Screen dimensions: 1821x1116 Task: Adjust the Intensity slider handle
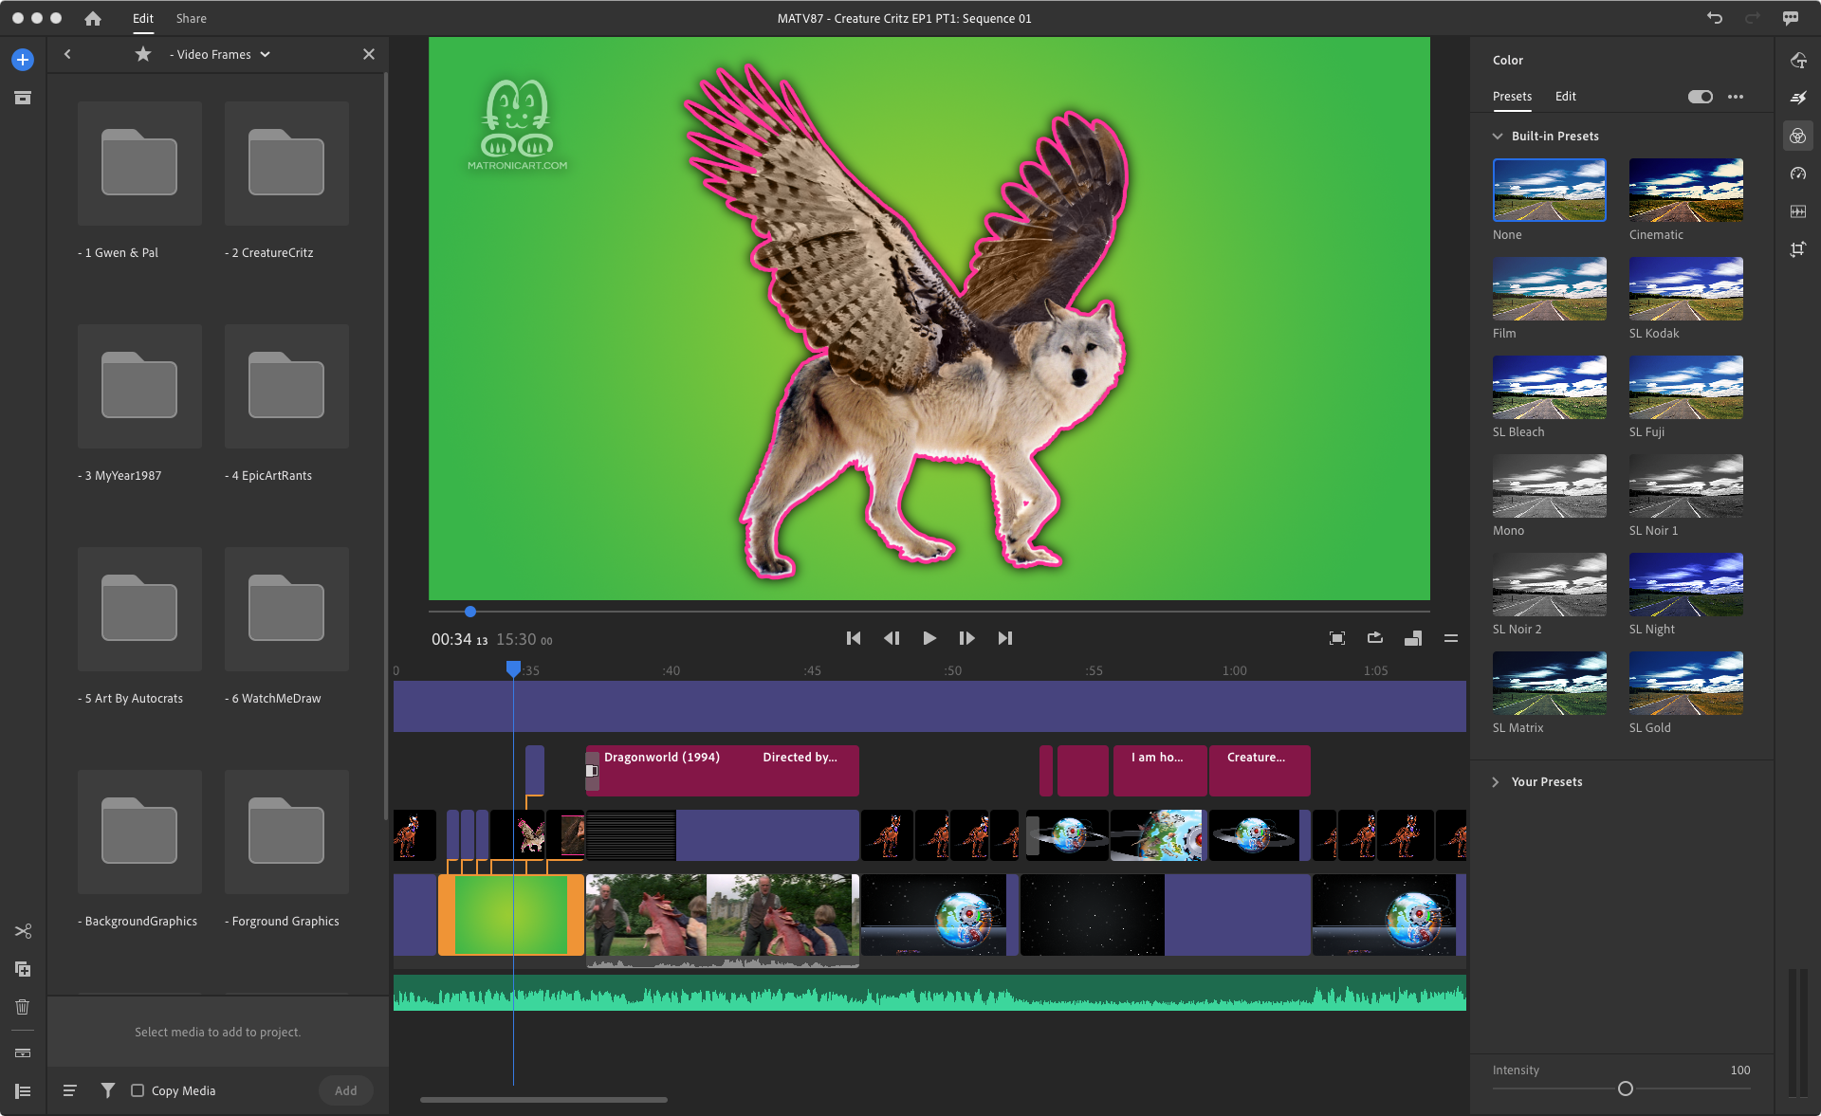[x=1625, y=1089]
